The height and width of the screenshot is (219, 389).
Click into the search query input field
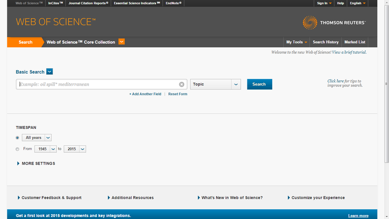pyautogui.click(x=97, y=84)
